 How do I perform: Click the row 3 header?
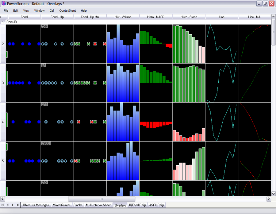pos(3,83)
